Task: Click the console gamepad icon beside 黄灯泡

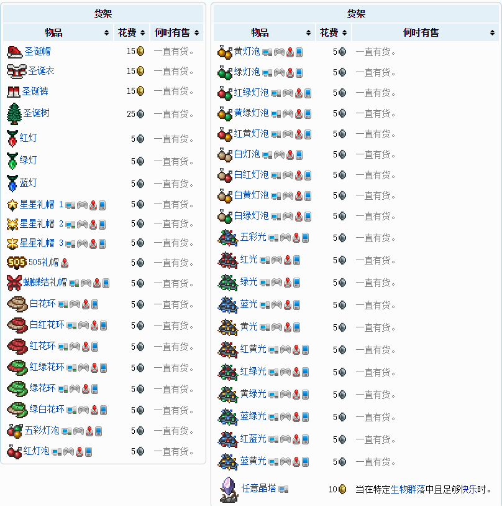Action: coord(280,52)
